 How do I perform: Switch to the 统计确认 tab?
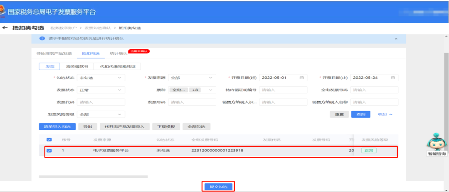(118, 53)
